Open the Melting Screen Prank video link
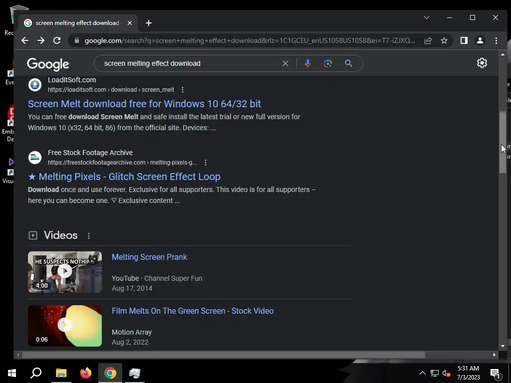 (x=149, y=257)
